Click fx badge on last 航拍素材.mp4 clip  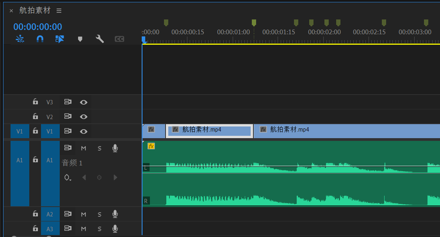click(263, 129)
